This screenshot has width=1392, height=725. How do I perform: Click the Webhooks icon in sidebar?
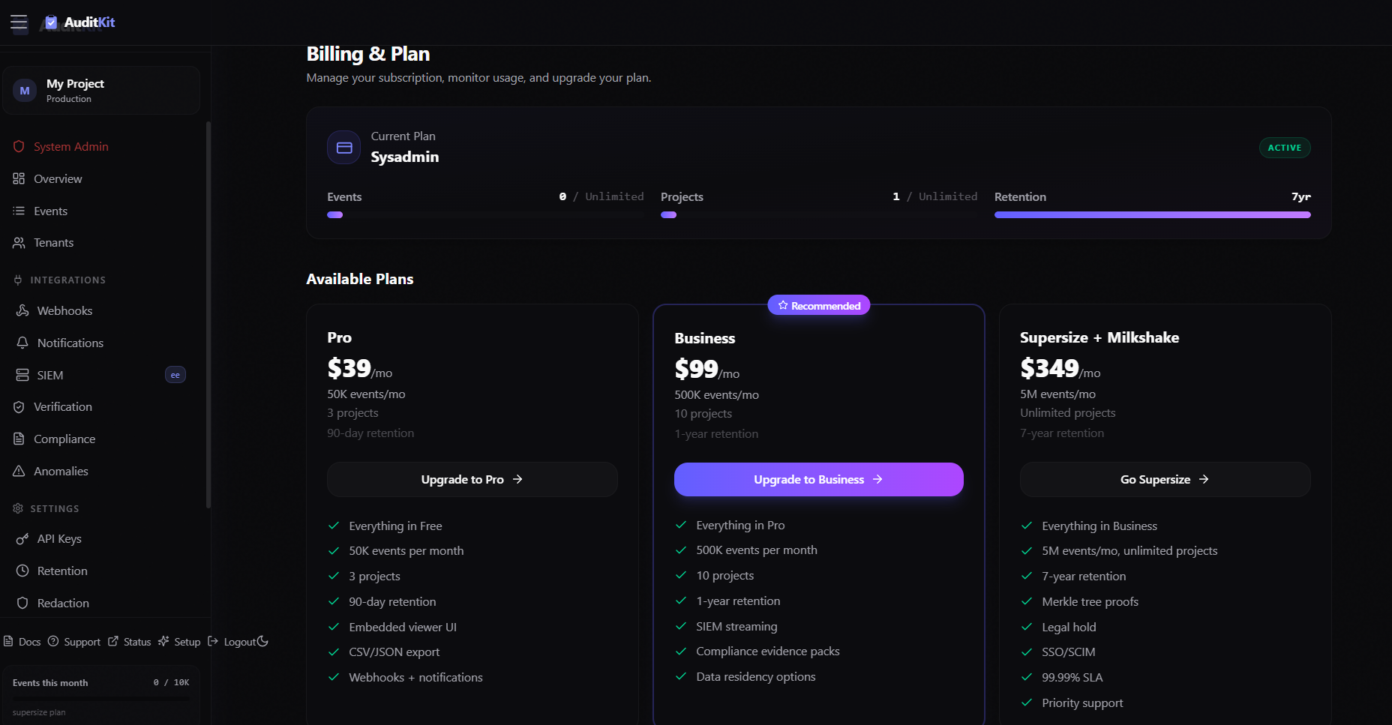click(x=22, y=310)
